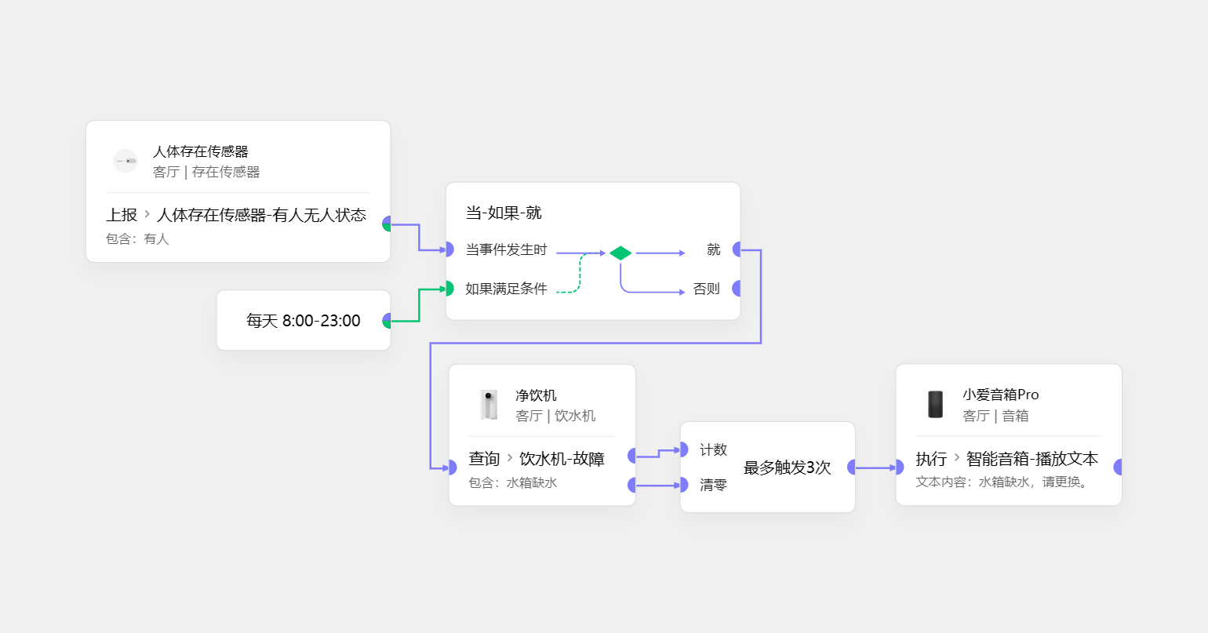Click the presence sensor device icon
Image resolution: width=1208 pixels, height=633 pixels.
click(126, 161)
